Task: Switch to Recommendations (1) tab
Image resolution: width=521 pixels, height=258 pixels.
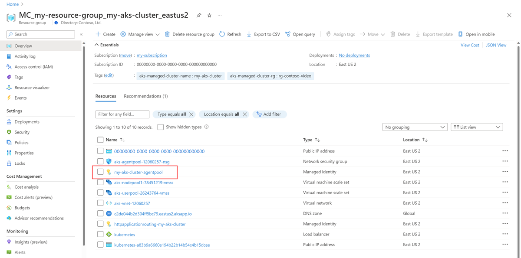Action: coord(145,96)
